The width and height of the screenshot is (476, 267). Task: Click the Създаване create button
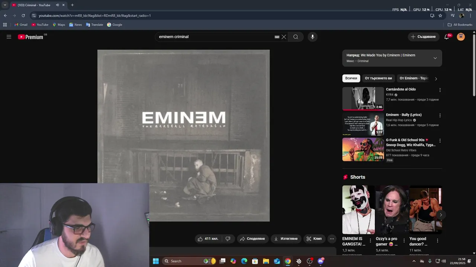point(423,37)
